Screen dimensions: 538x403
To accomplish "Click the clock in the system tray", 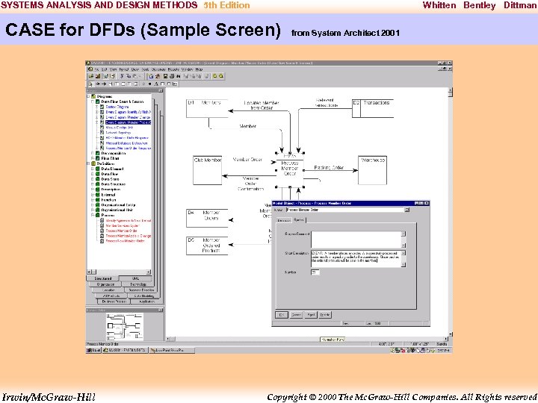I will click(x=445, y=350).
